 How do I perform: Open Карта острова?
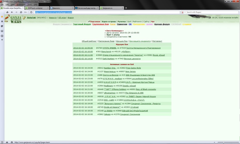coord(109,22)
